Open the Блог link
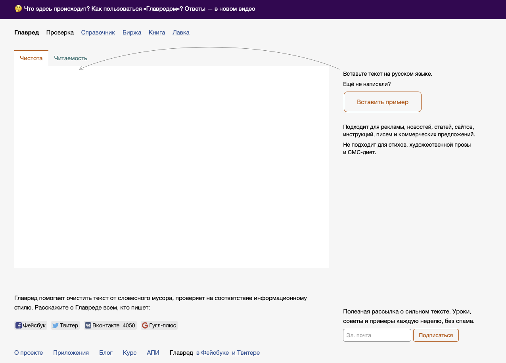The width and height of the screenshot is (506, 363). point(106,353)
